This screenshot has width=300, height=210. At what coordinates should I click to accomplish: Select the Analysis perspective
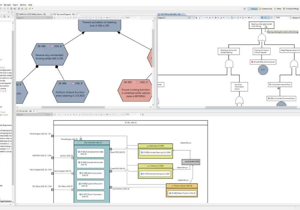[x=254, y=9]
